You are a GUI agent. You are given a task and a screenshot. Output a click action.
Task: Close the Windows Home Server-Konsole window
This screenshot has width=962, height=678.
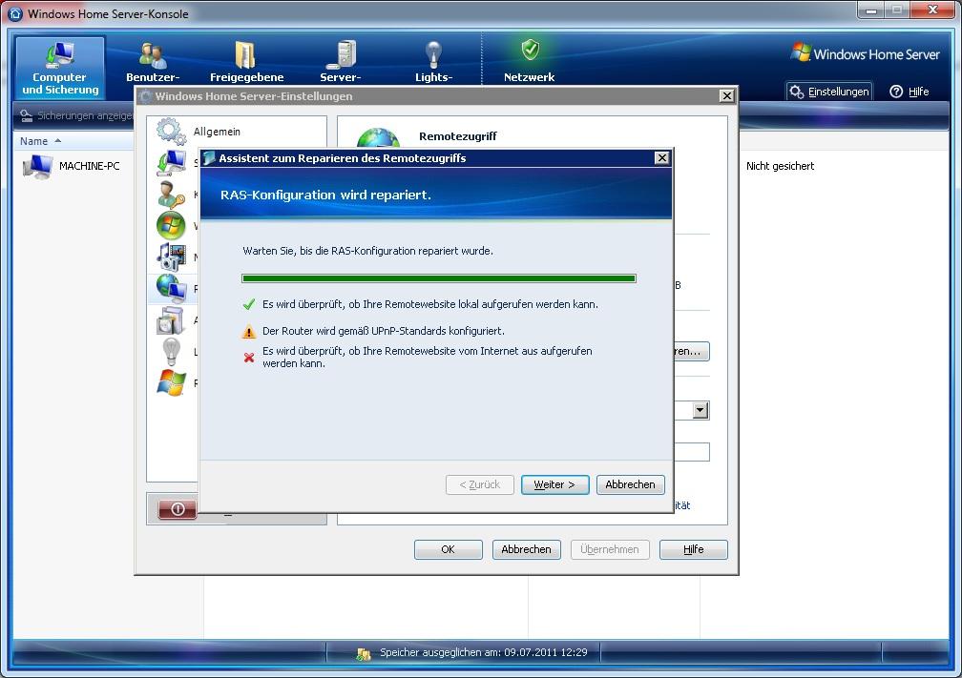coord(931,10)
